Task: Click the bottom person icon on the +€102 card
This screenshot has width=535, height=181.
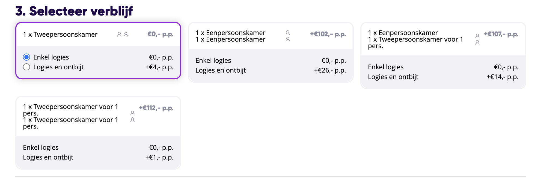Action: tap(288, 39)
